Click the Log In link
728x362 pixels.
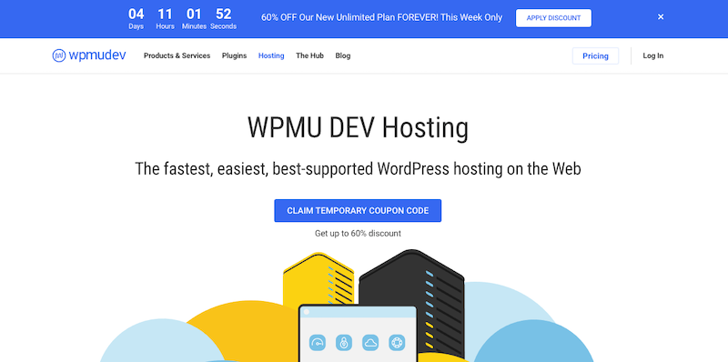pos(653,55)
